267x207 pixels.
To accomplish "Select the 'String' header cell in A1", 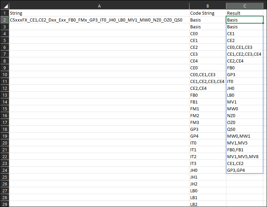I will [99, 13].
